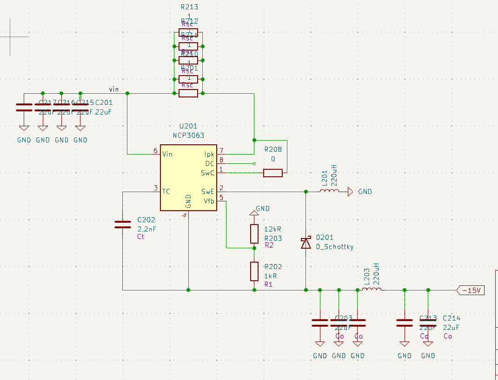Select the vin net label
The width and height of the screenshot is (498, 380).
coord(114,89)
